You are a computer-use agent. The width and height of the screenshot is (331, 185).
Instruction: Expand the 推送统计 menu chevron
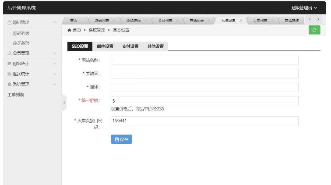click(x=55, y=74)
